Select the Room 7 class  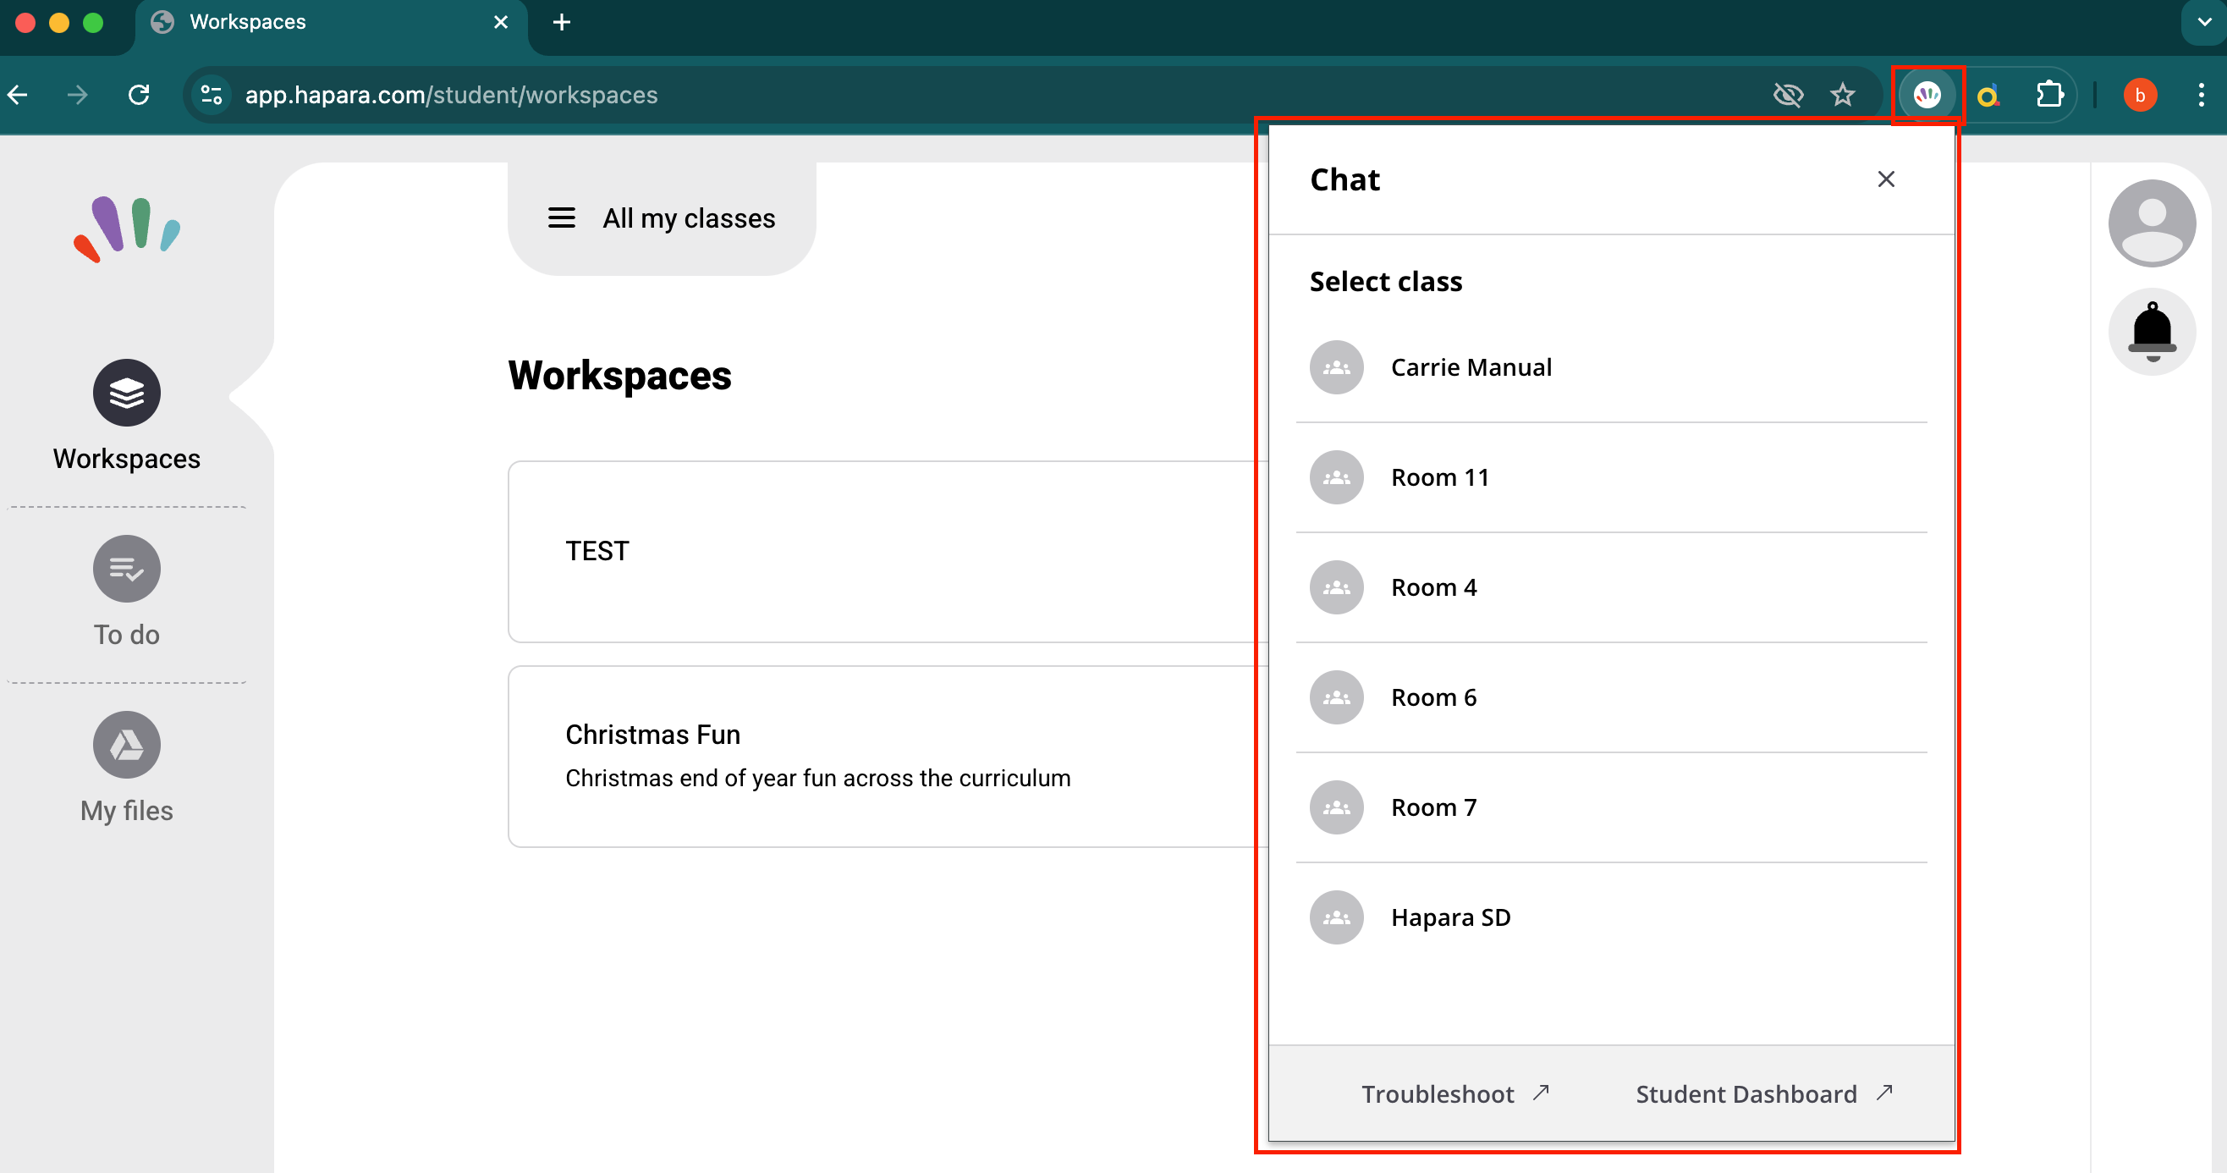(1612, 807)
